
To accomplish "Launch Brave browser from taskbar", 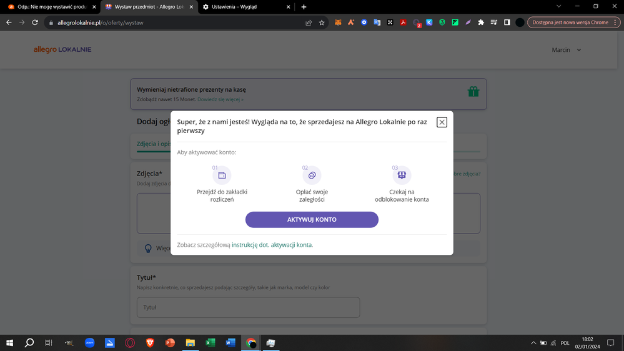I will pyautogui.click(x=150, y=343).
